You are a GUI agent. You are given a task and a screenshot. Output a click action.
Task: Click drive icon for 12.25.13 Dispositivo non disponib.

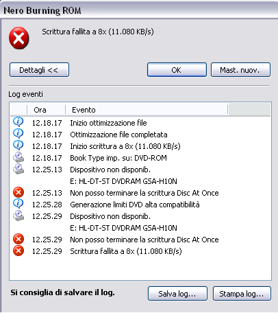[x=18, y=169]
